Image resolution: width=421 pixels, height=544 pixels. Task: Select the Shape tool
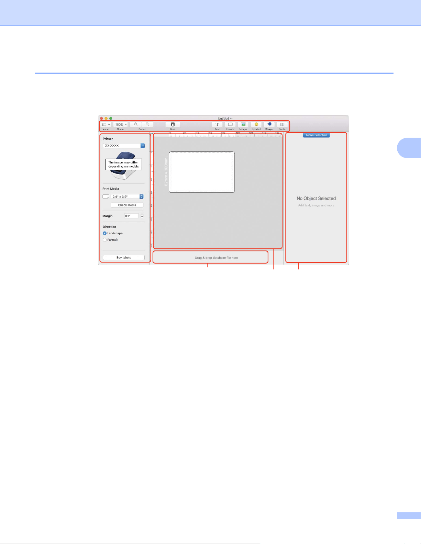pyautogui.click(x=269, y=125)
